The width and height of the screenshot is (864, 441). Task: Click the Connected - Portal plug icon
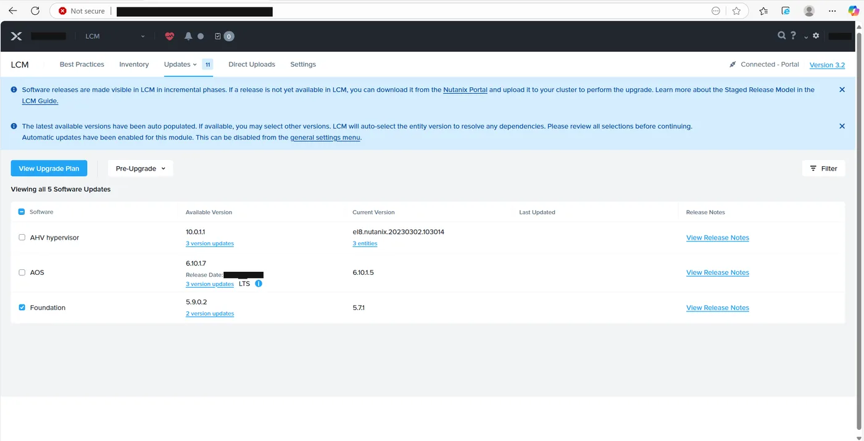(x=733, y=64)
